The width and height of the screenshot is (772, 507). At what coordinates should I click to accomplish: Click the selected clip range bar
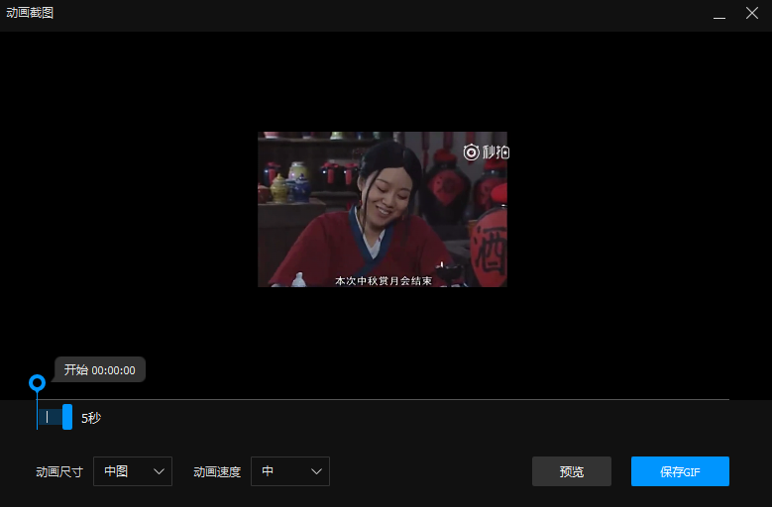(x=51, y=417)
